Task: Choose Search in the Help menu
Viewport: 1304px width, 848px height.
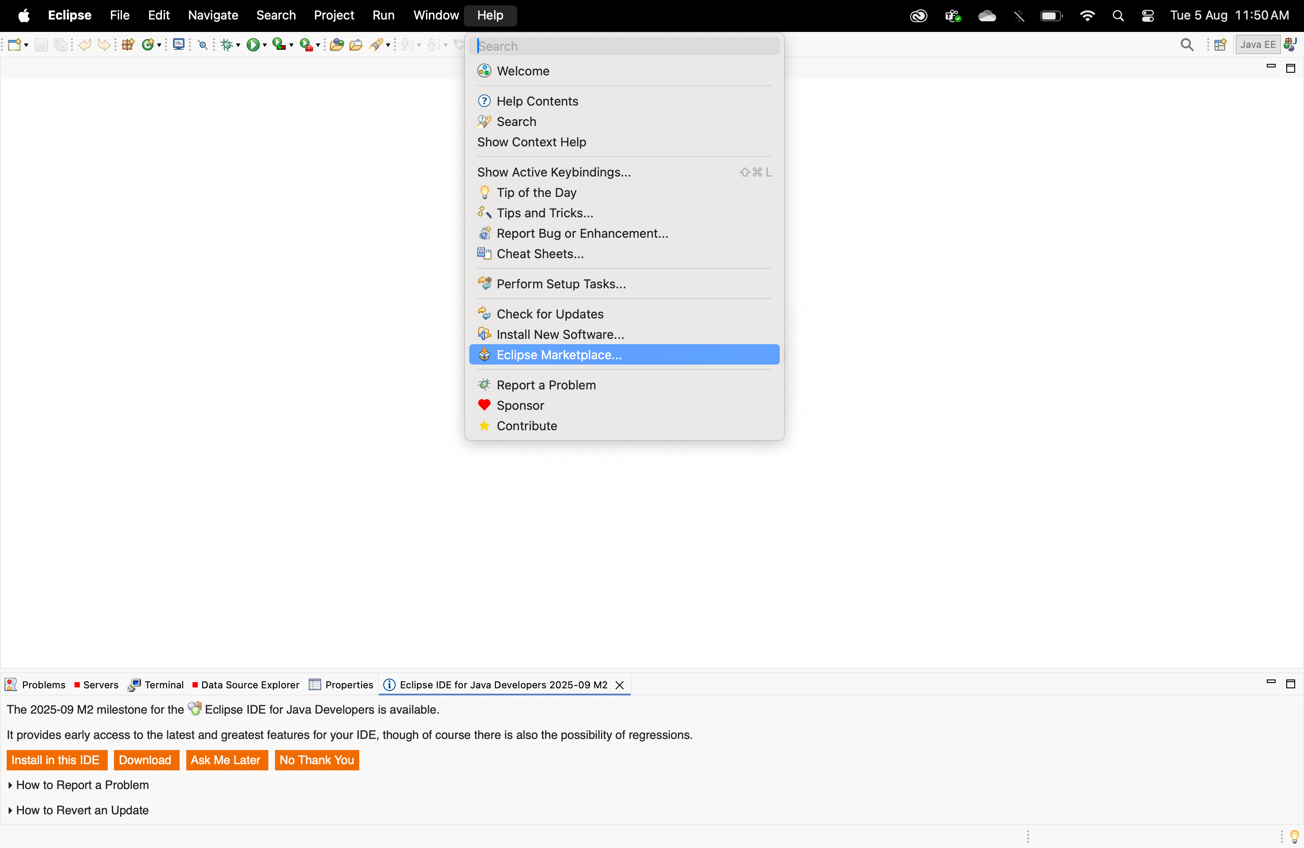Action: tap(624, 122)
